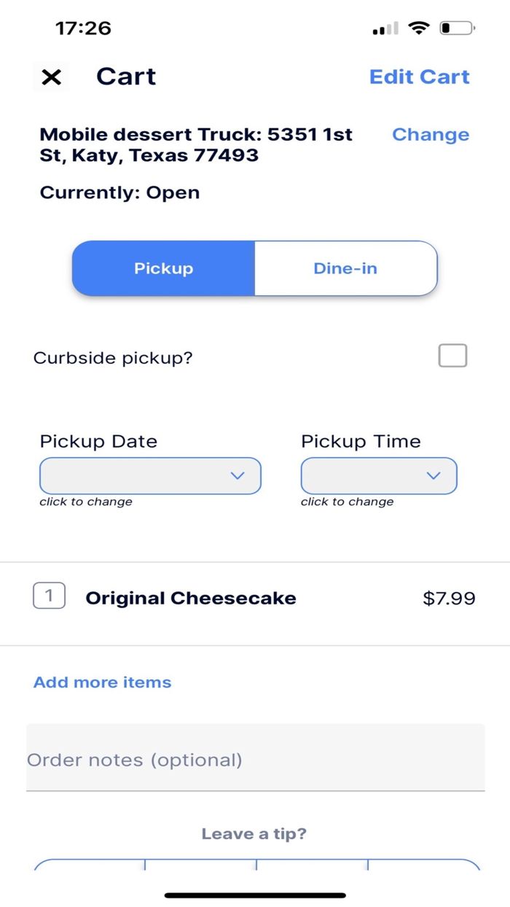Select the Pickup tab
The width and height of the screenshot is (510, 907).
163,268
